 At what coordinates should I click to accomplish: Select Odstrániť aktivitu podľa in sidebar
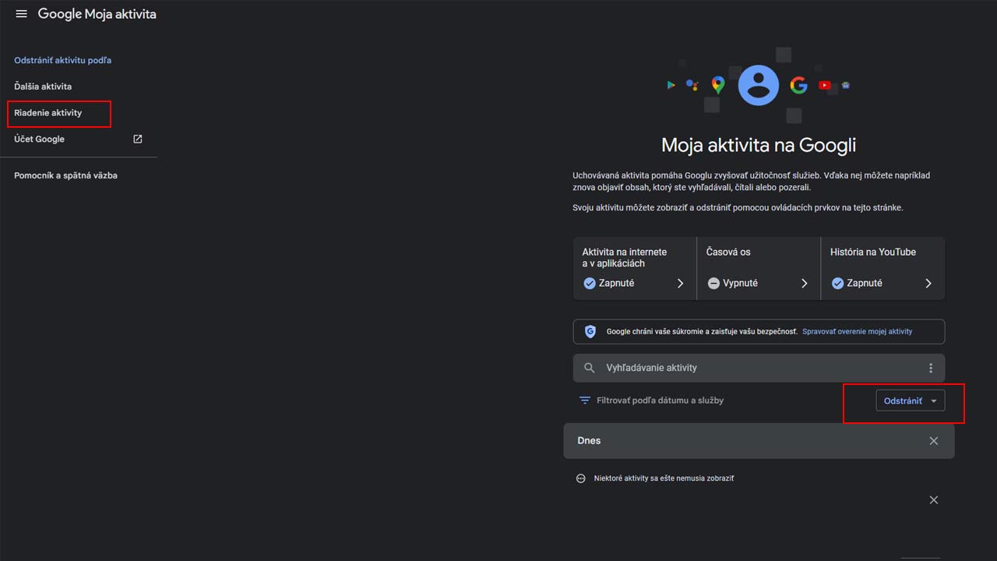click(x=62, y=60)
